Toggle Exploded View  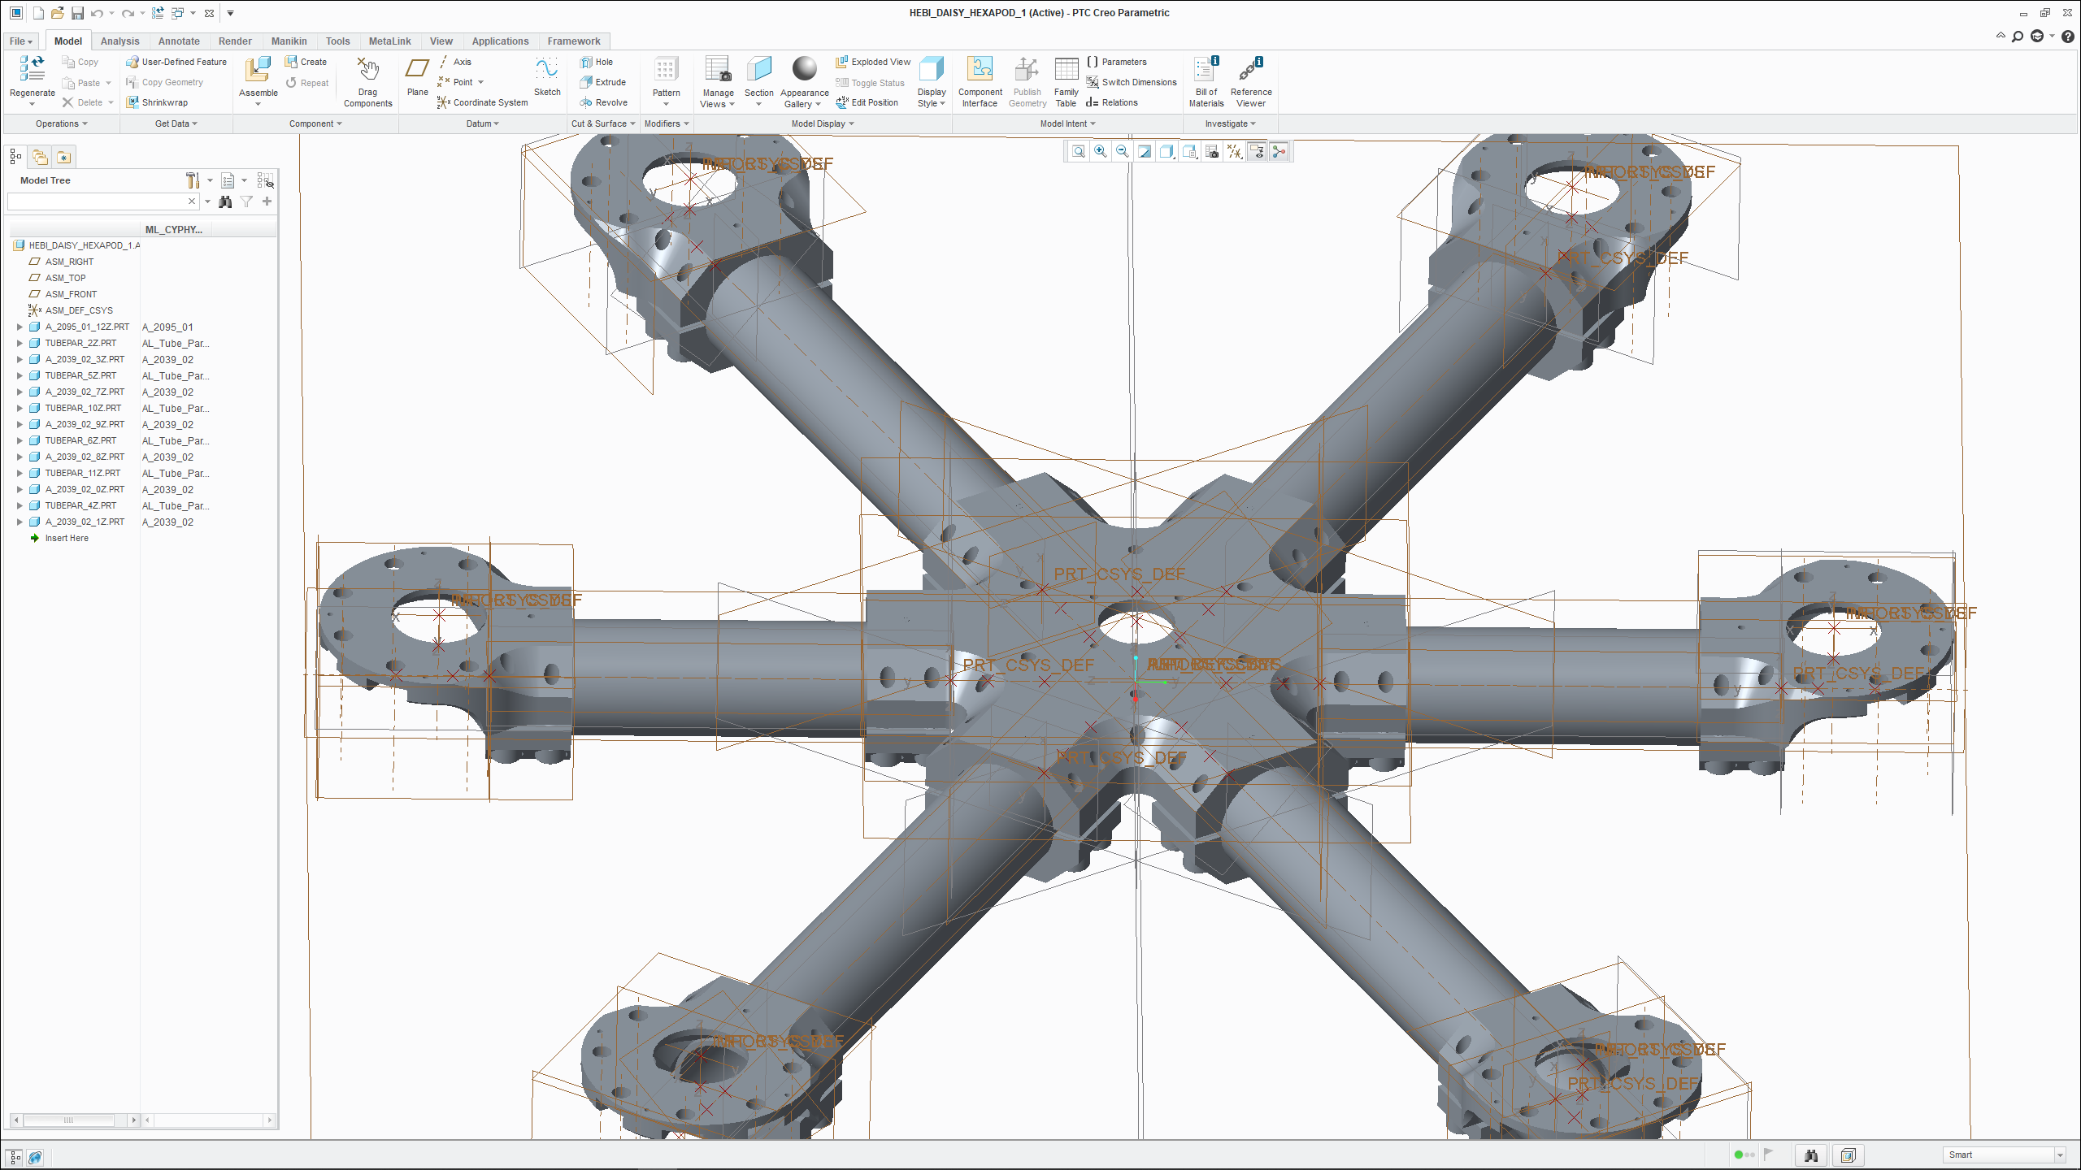(873, 62)
